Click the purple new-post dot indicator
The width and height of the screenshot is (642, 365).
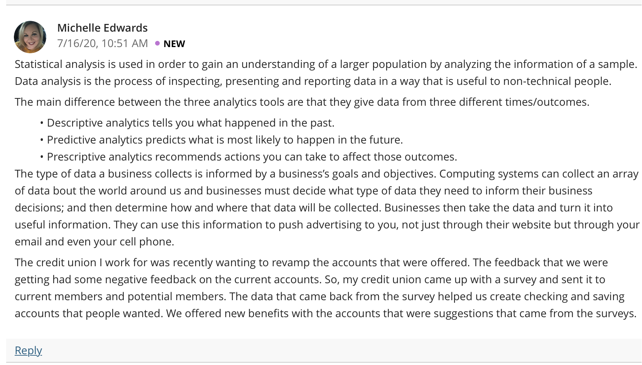157,43
